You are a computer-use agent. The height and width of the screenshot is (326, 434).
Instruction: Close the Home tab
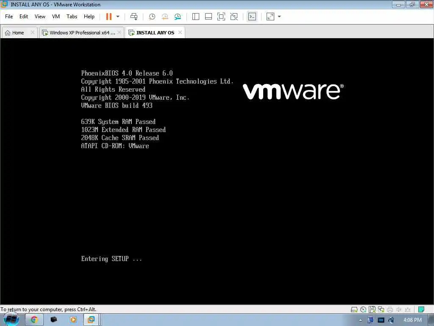click(32, 32)
